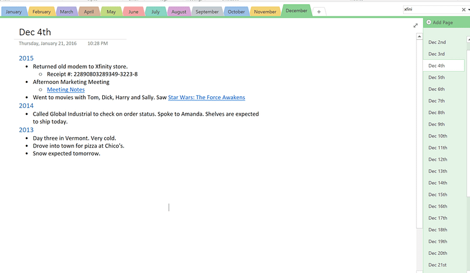Add a new section with plus tab
The image size is (470, 273).
pyautogui.click(x=319, y=12)
